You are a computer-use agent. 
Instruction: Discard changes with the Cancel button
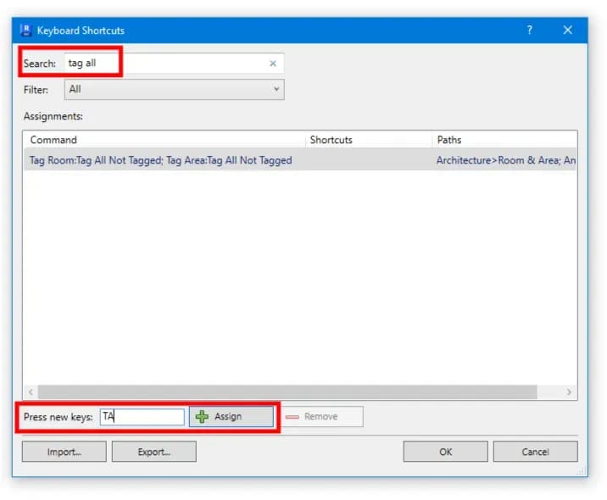pyautogui.click(x=536, y=452)
